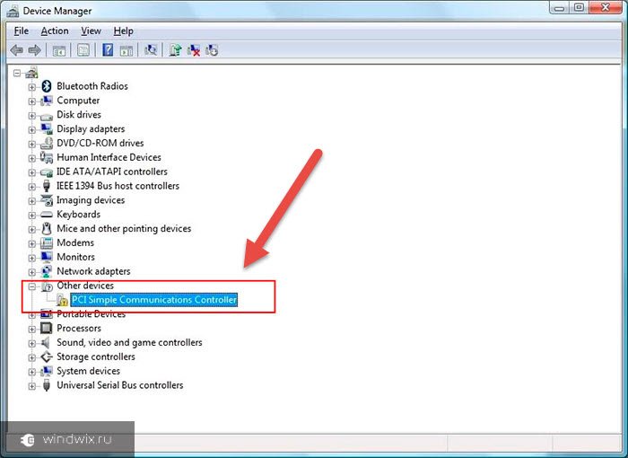Select the Computer tree label
Viewport: 628px width, 458px height.
(x=78, y=101)
